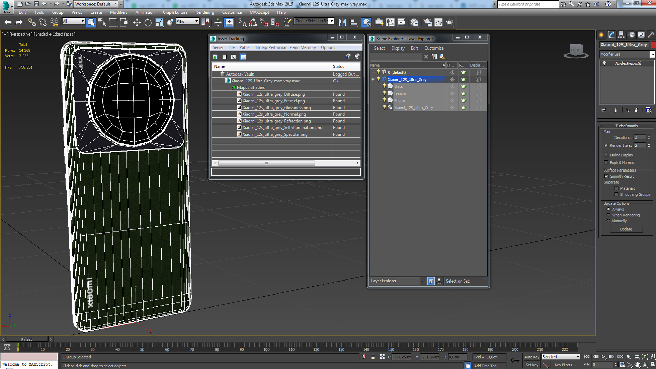This screenshot has height=369, width=656.
Task: Open Render Setup icon
Action: click(x=427, y=23)
